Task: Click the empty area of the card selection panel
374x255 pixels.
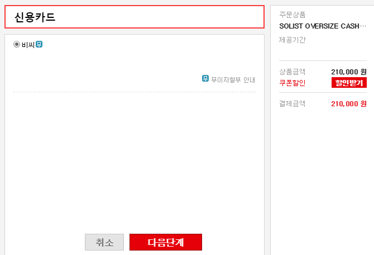Action: 134,162
